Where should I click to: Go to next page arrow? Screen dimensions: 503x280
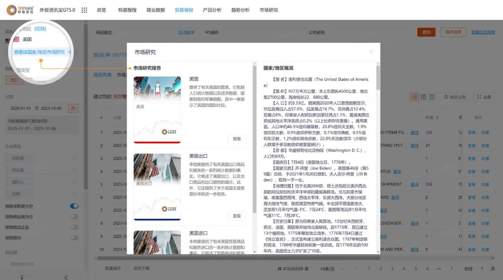click(452, 268)
